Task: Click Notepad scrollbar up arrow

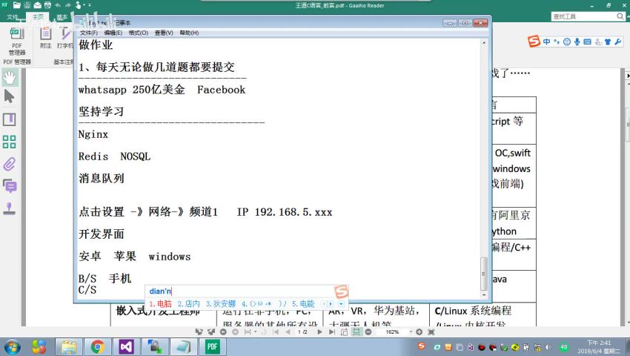Action: coord(484,42)
